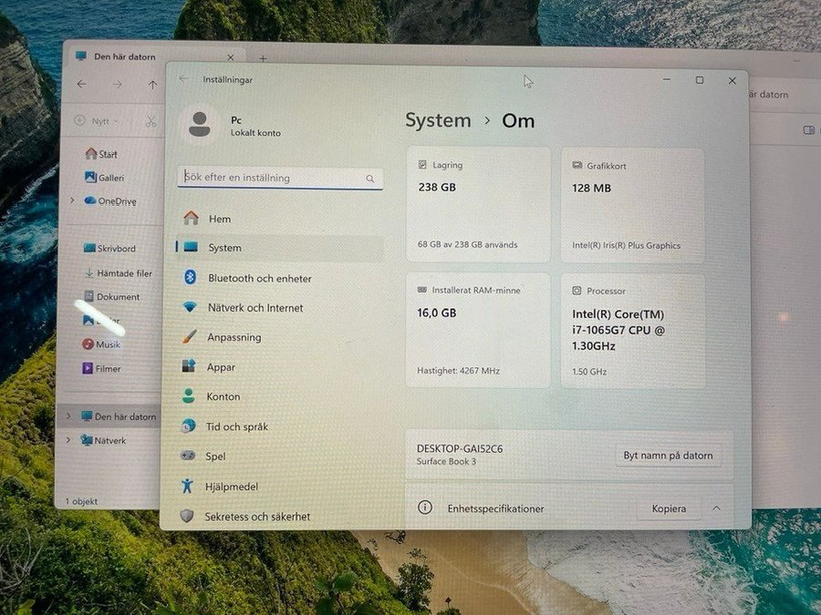The image size is (821, 615).
Task: Open Konton accounts settings
Action: pyautogui.click(x=223, y=396)
